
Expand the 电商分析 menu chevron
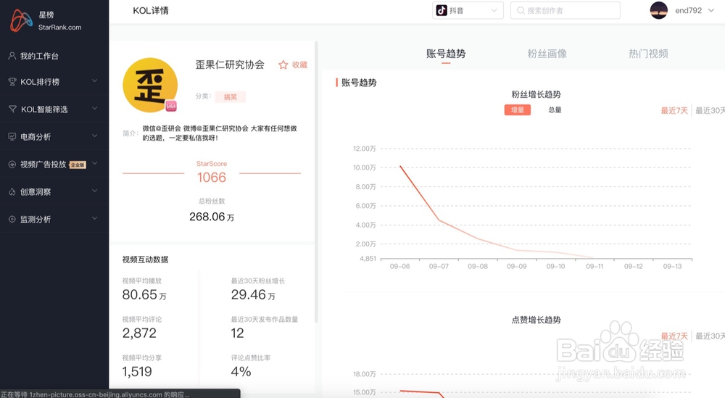pyautogui.click(x=94, y=136)
